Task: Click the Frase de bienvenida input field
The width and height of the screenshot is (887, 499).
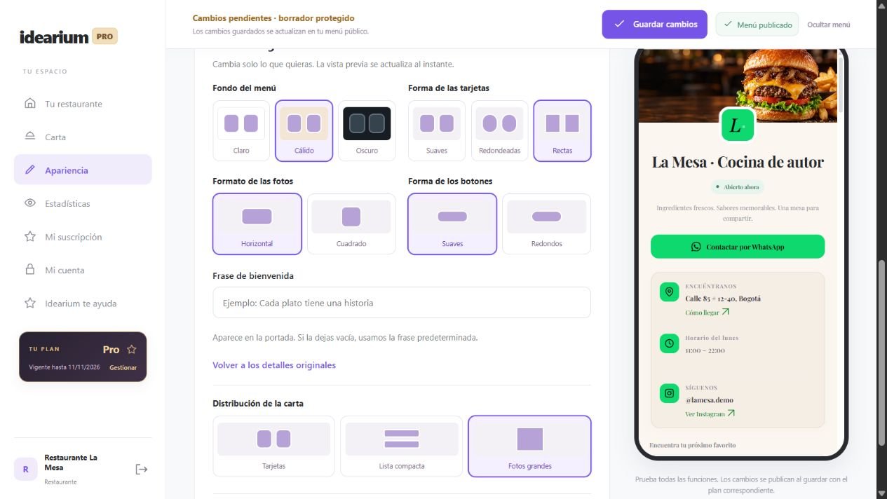Action: pyautogui.click(x=402, y=303)
